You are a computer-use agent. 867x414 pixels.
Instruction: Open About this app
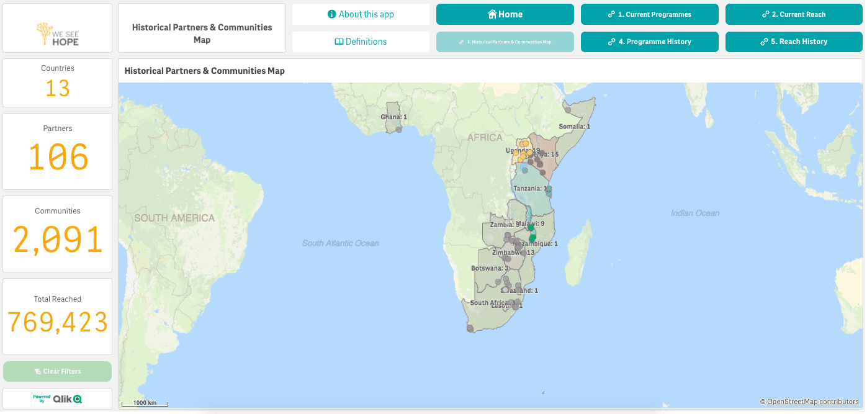361,14
